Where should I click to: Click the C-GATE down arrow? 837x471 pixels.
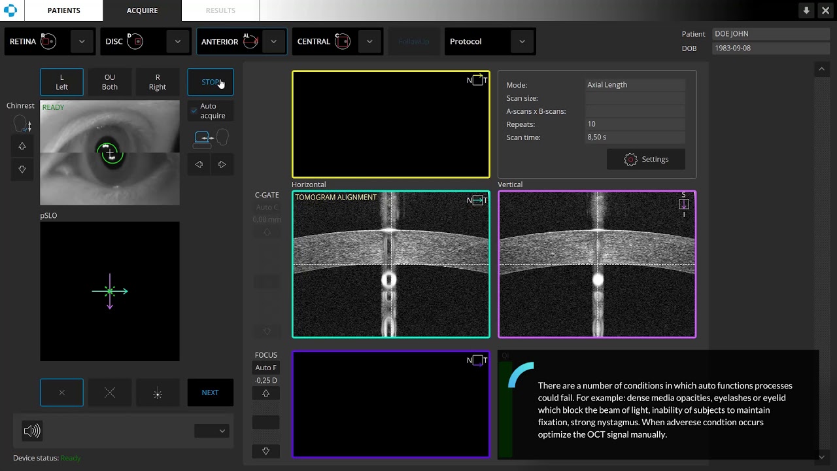[267, 331]
